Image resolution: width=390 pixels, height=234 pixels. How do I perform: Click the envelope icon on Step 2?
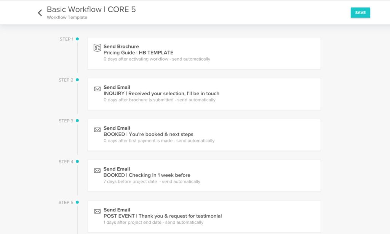[97, 89]
